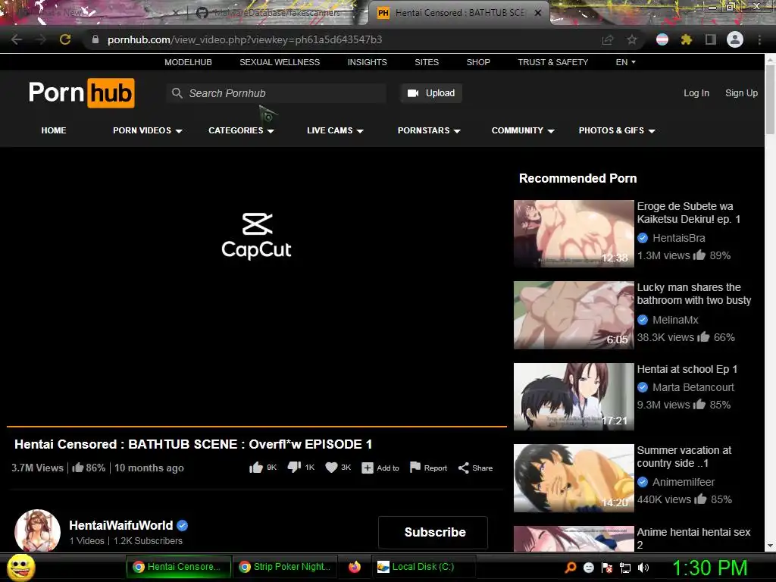Image resolution: width=776 pixels, height=582 pixels.
Task: Open SHOP in the top bar
Action: tap(478, 62)
